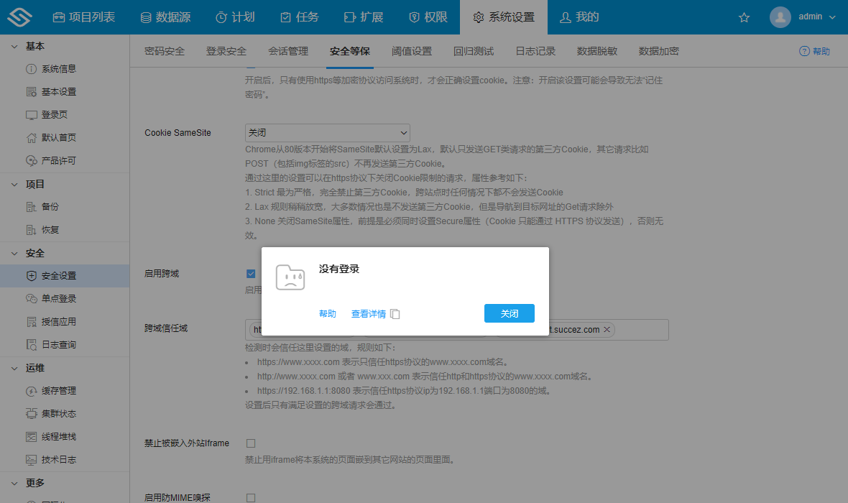Viewport: 848px width, 503px height.
Task: Switch to the 密码安全 tab
Action: 164,51
